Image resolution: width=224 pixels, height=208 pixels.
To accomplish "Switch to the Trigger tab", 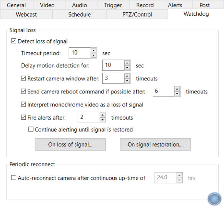I will [x=113, y=5].
